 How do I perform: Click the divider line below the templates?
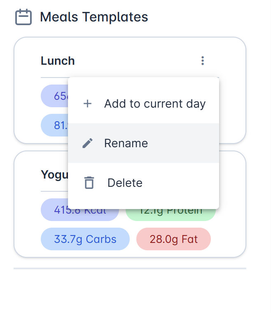(x=130, y=268)
